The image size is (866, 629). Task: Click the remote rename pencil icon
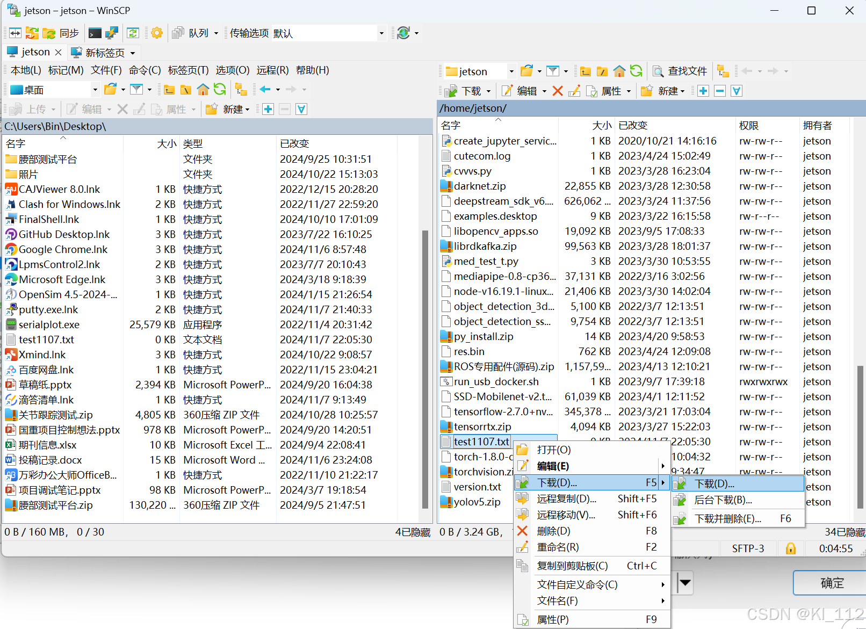coord(574,91)
